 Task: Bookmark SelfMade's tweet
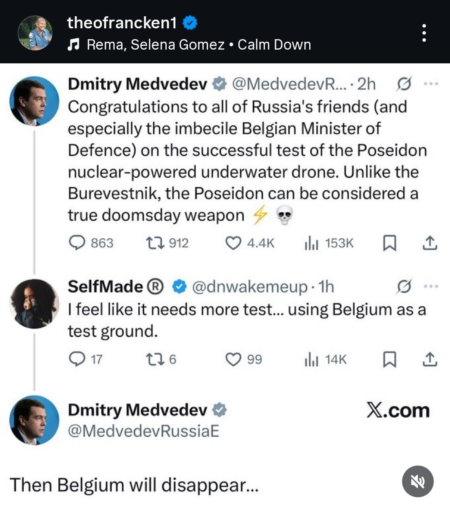pos(389,359)
